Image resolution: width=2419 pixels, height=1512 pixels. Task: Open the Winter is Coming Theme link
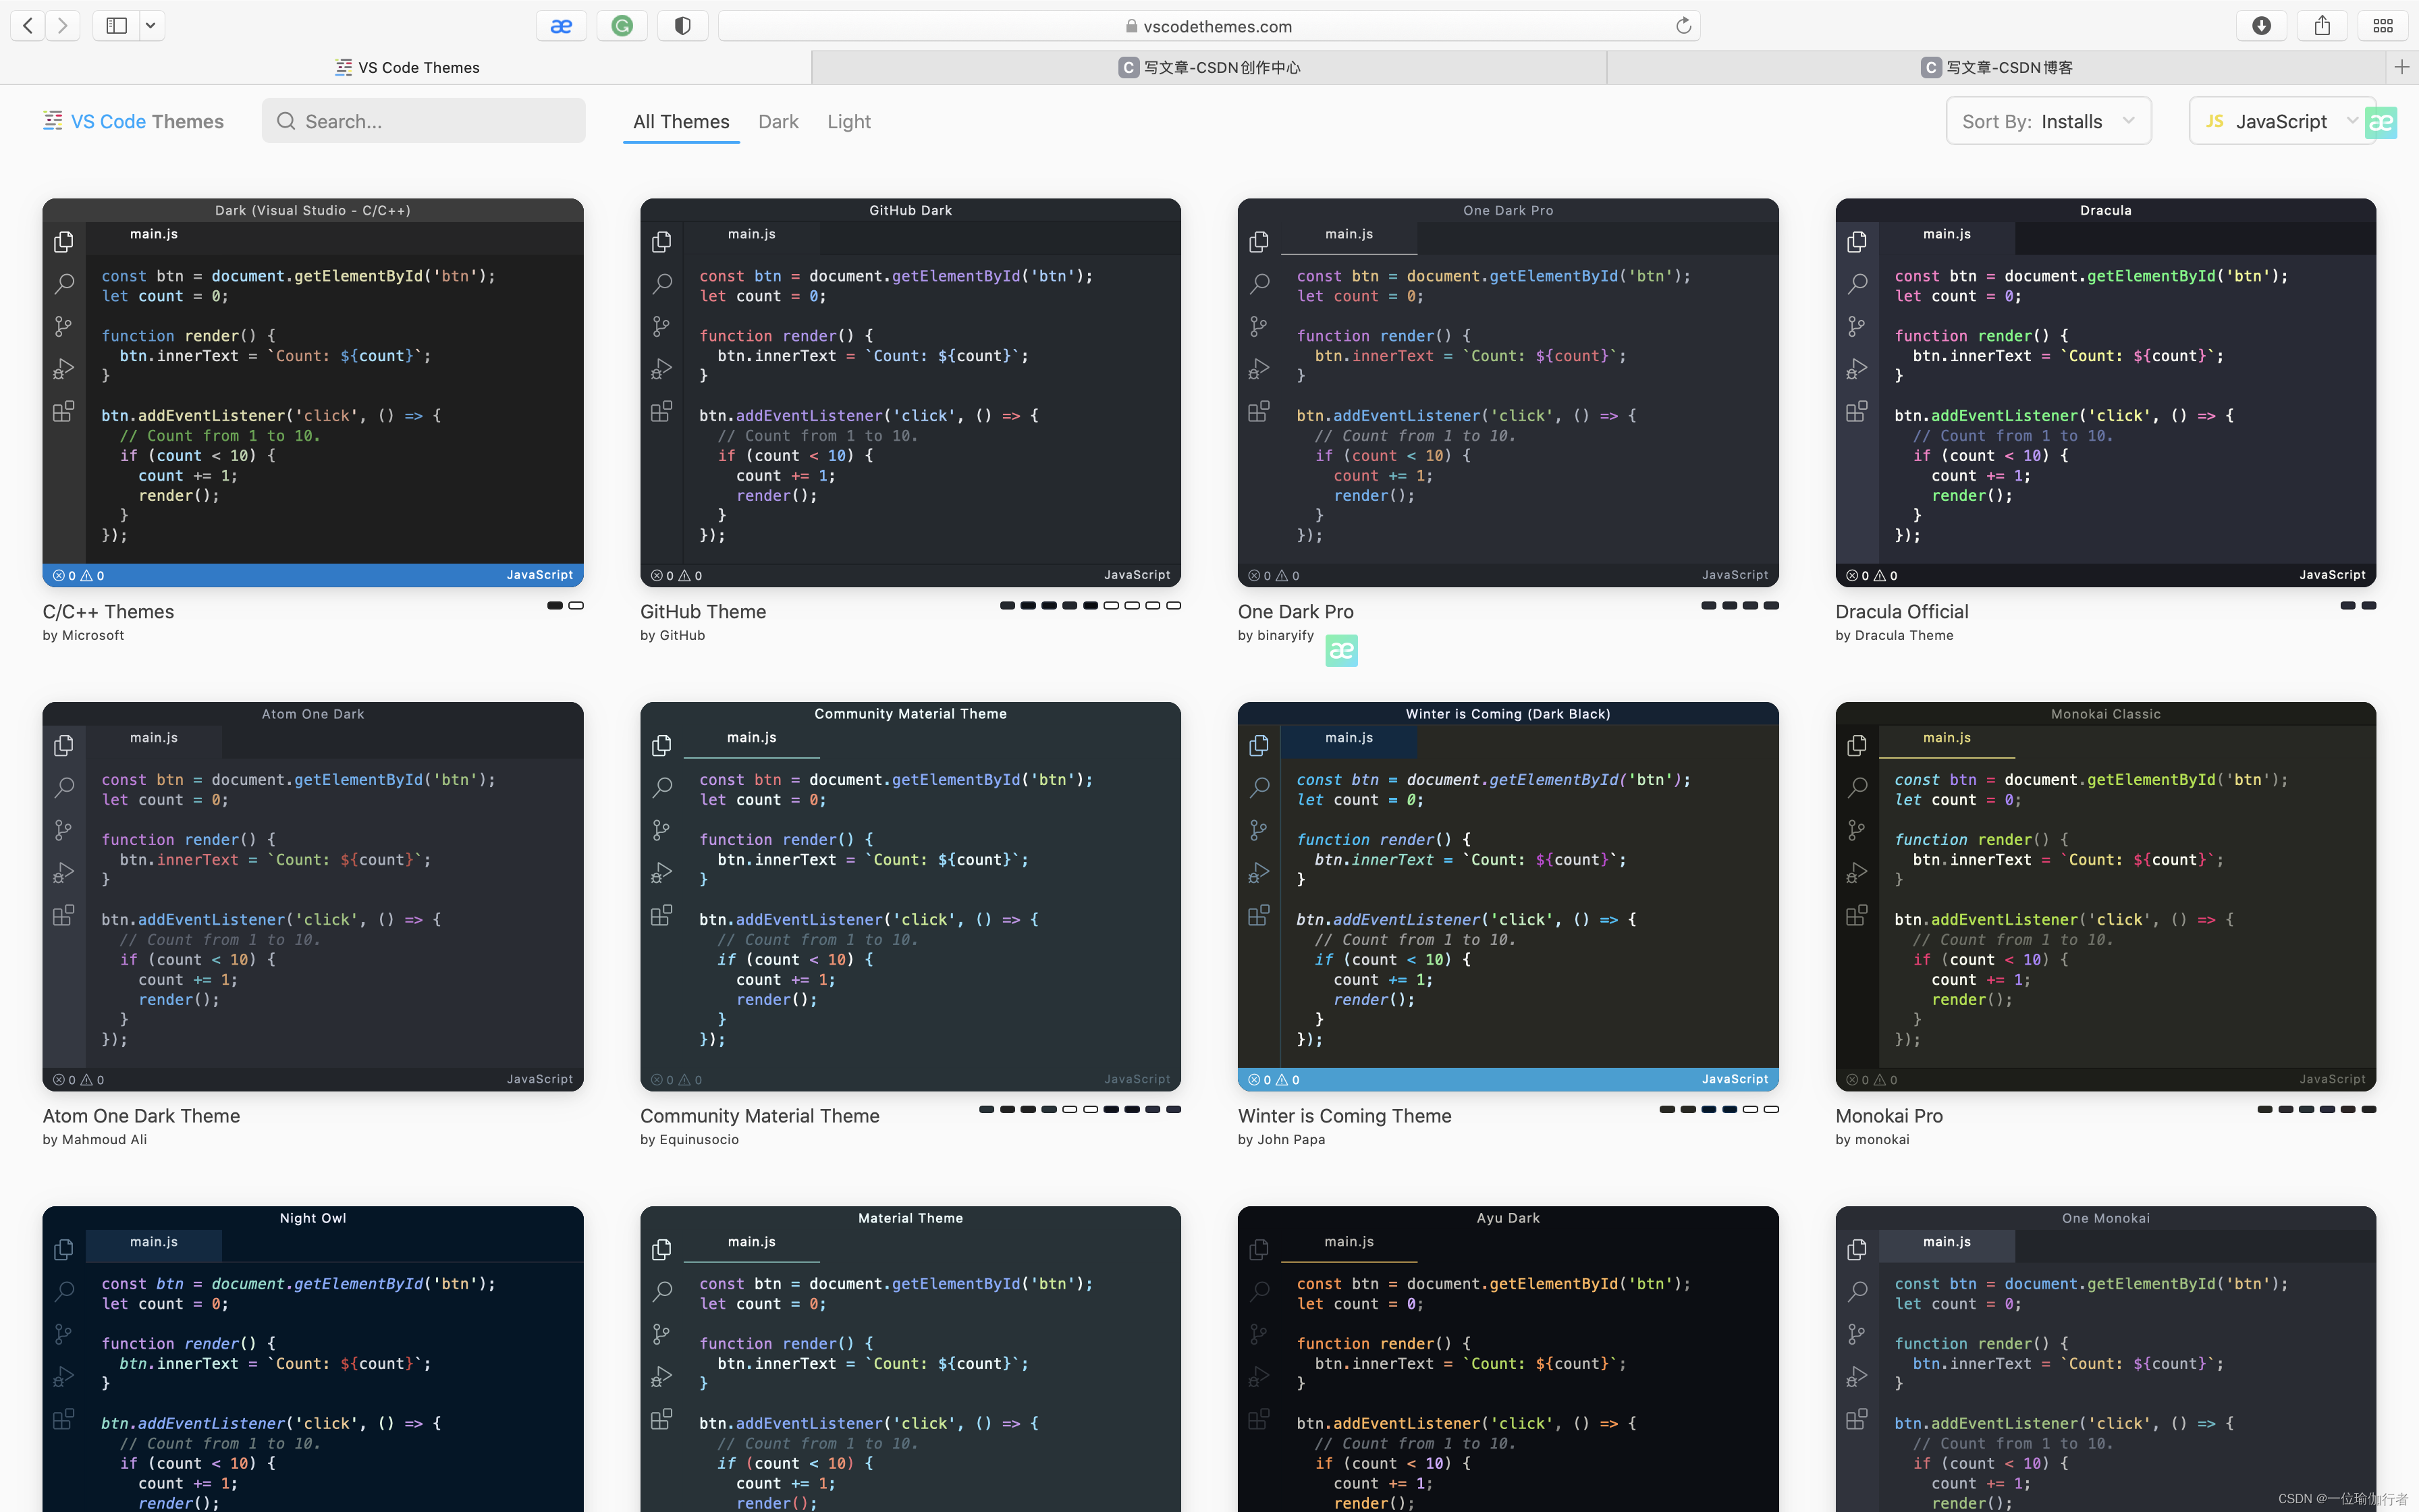[x=1344, y=1115]
